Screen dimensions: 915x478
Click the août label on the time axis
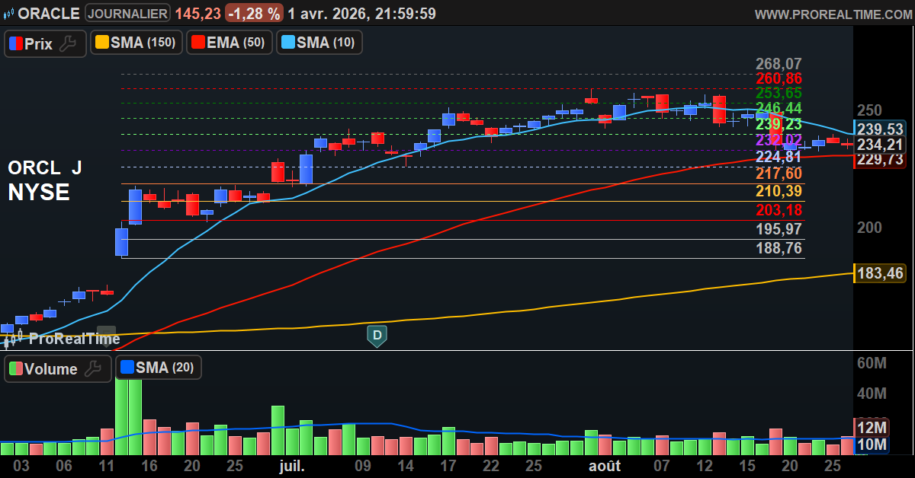(605, 465)
